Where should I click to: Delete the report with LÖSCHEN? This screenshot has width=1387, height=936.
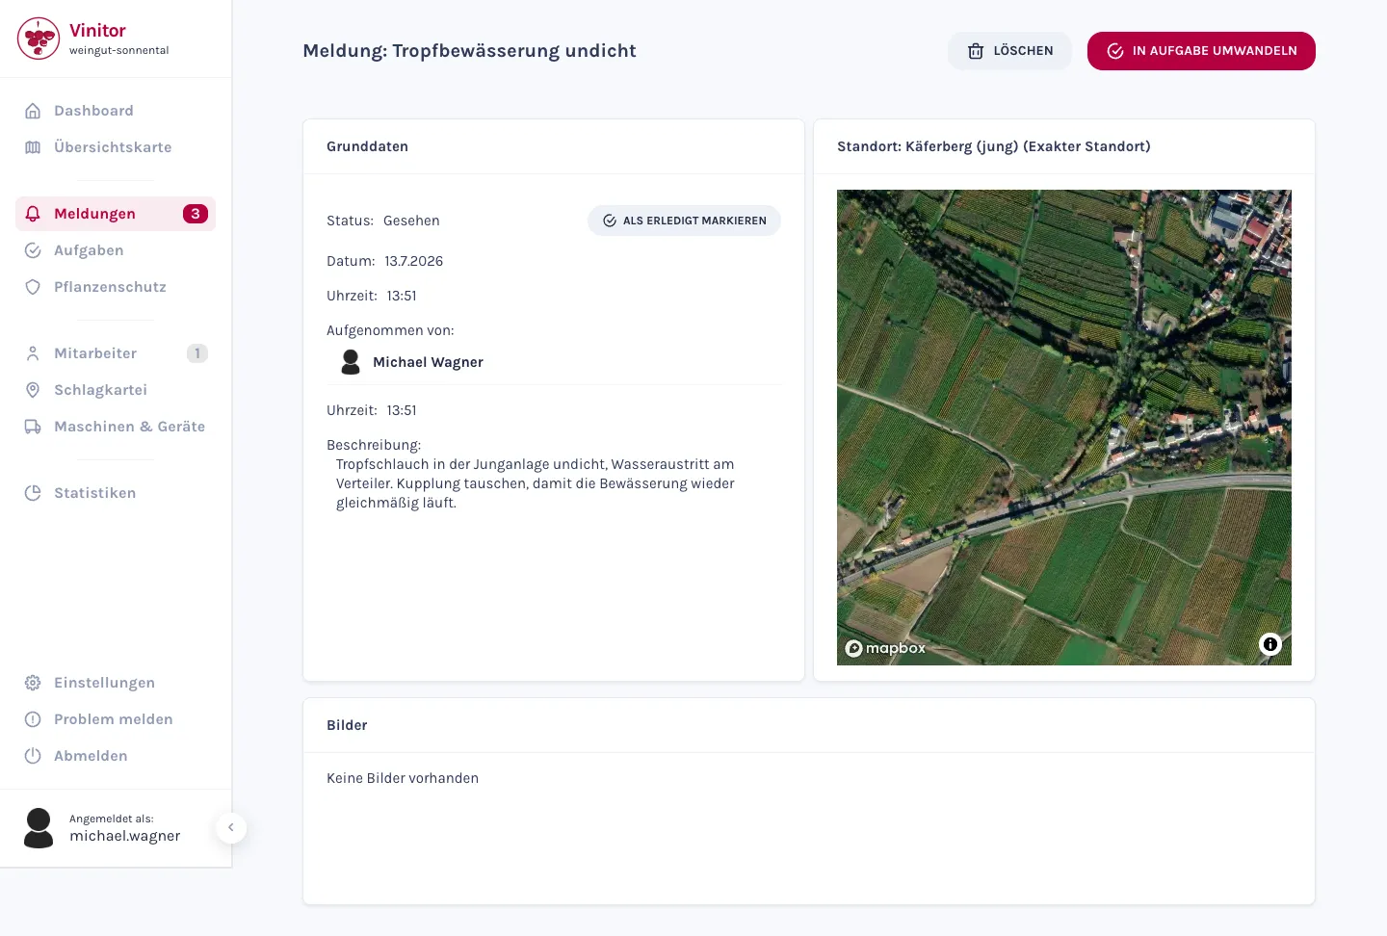point(1009,51)
